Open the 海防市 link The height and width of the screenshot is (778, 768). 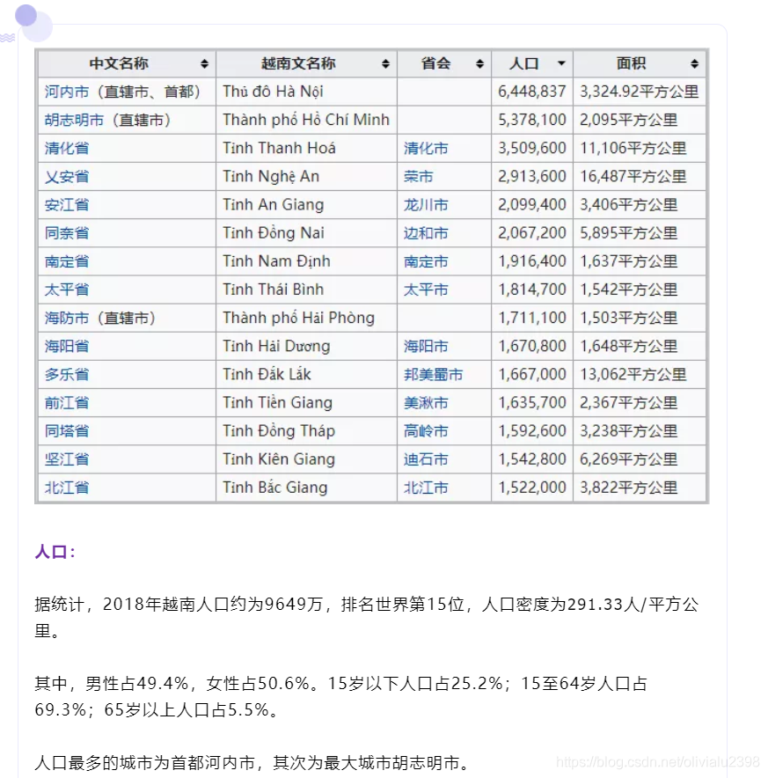coord(67,318)
